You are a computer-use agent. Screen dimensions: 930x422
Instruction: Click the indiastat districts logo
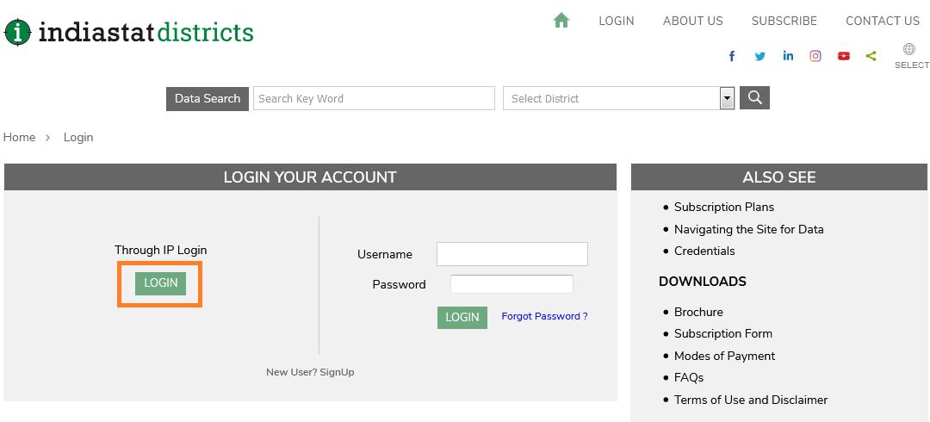point(129,33)
